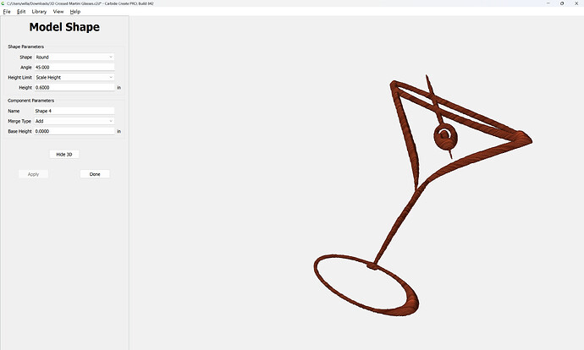Click into the Base Height field
Screen dimensions: 584x350
click(x=74, y=131)
